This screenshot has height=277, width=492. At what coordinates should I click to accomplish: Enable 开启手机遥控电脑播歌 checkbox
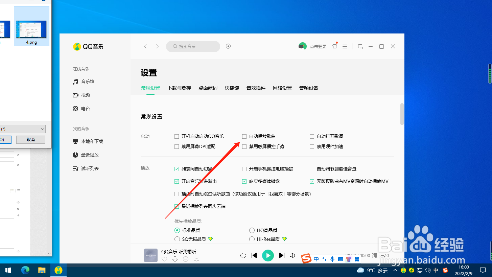tap(244, 169)
